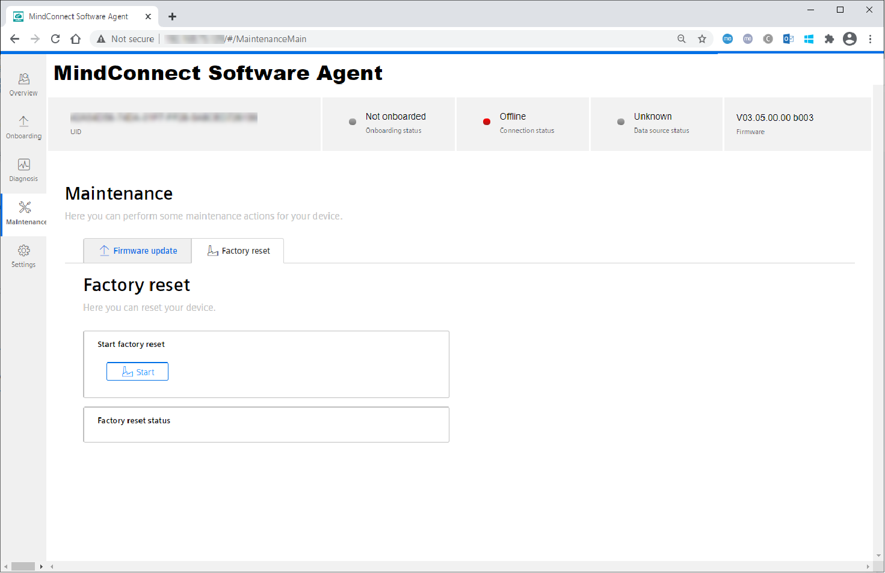Click the firmware version V03.05.00.00 b003

pos(775,118)
